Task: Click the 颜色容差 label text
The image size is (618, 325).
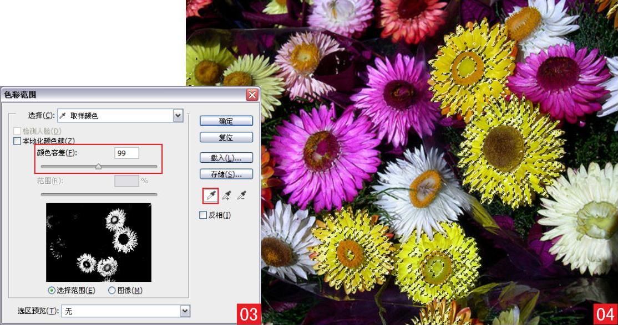Action: tap(57, 153)
